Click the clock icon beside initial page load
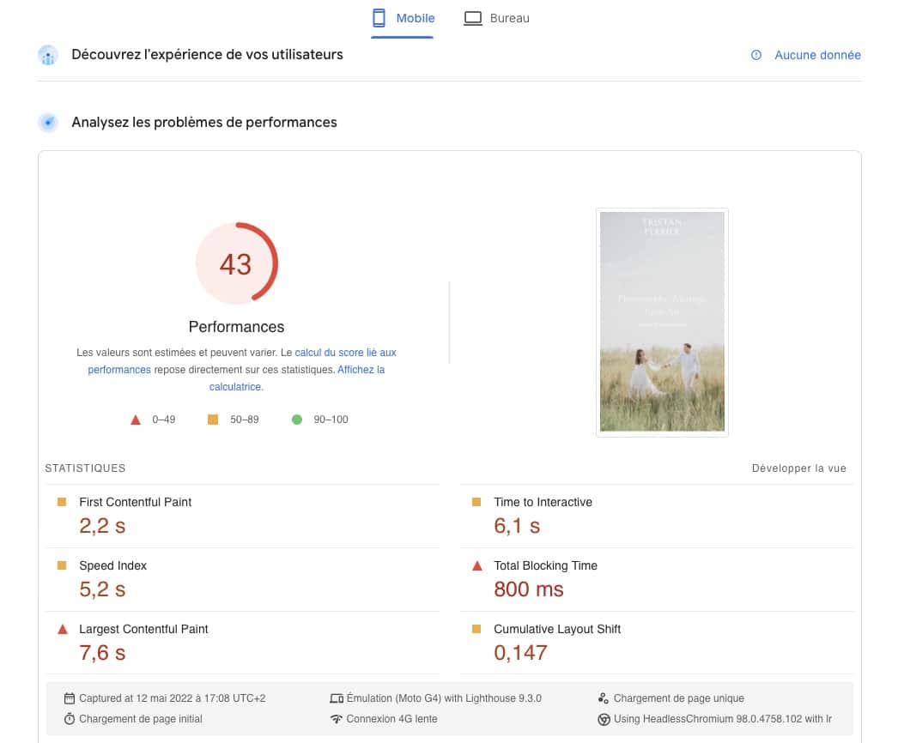898x743 pixels. 71,719
